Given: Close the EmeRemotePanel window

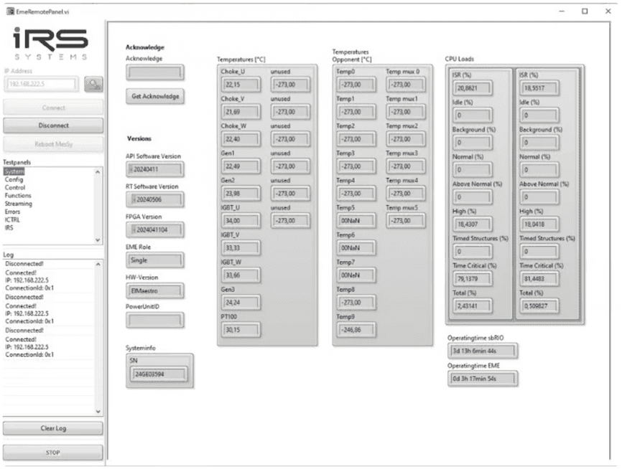Looking at the screenshot, I should click(x=608, y=11).
